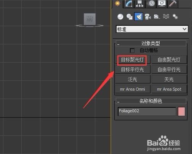The image size is (192, 154).
Task: Click the mr Area Spot button
Action: (169, 89)
